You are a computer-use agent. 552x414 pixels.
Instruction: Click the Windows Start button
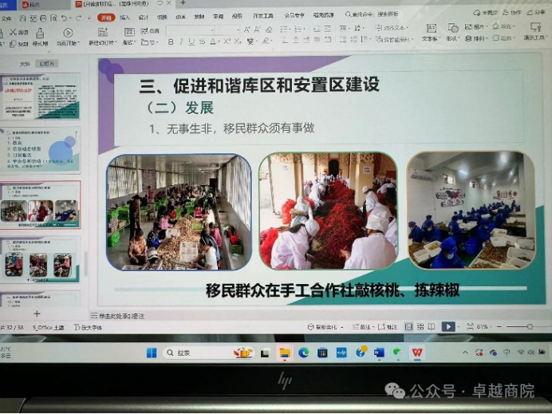click(152, 353)
